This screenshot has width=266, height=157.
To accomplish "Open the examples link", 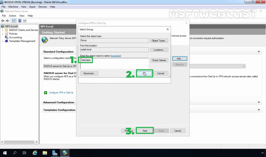I will tap(116, 56).
